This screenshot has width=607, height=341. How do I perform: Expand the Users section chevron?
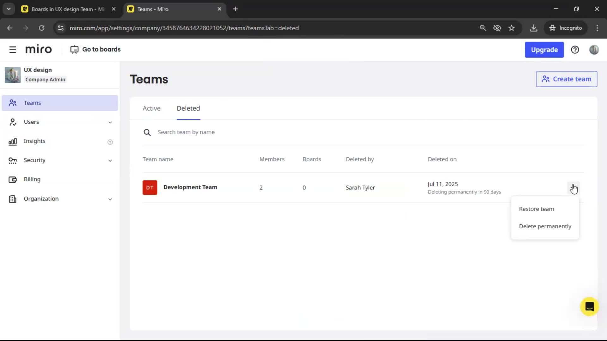pos(110,123)
